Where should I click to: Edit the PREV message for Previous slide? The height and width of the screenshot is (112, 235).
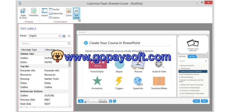[47, 100]
